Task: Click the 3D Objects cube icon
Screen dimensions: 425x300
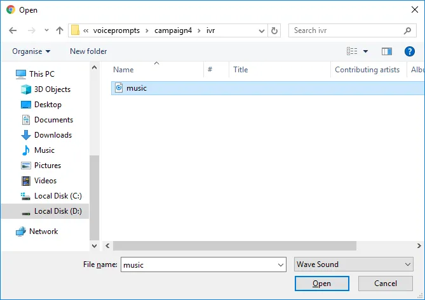Action: click(x=26, y=89)
